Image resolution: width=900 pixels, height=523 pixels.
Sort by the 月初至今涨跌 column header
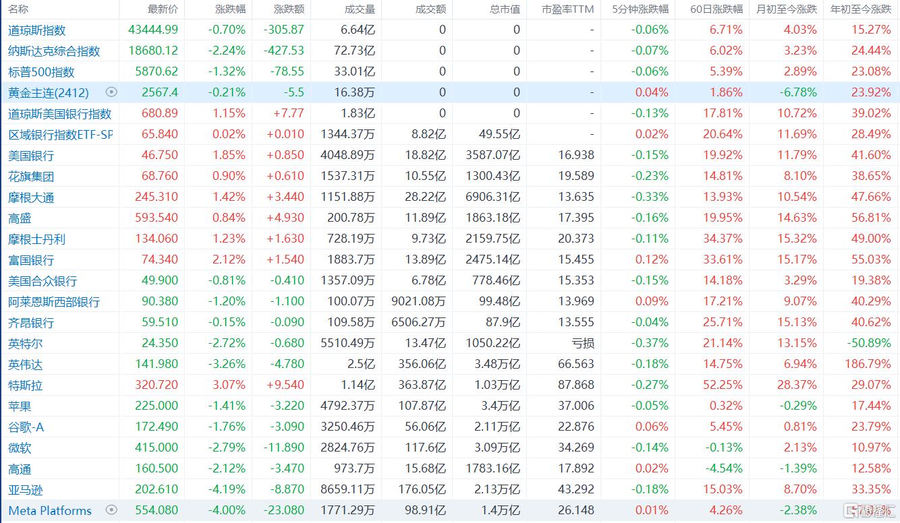coord(786,9)
